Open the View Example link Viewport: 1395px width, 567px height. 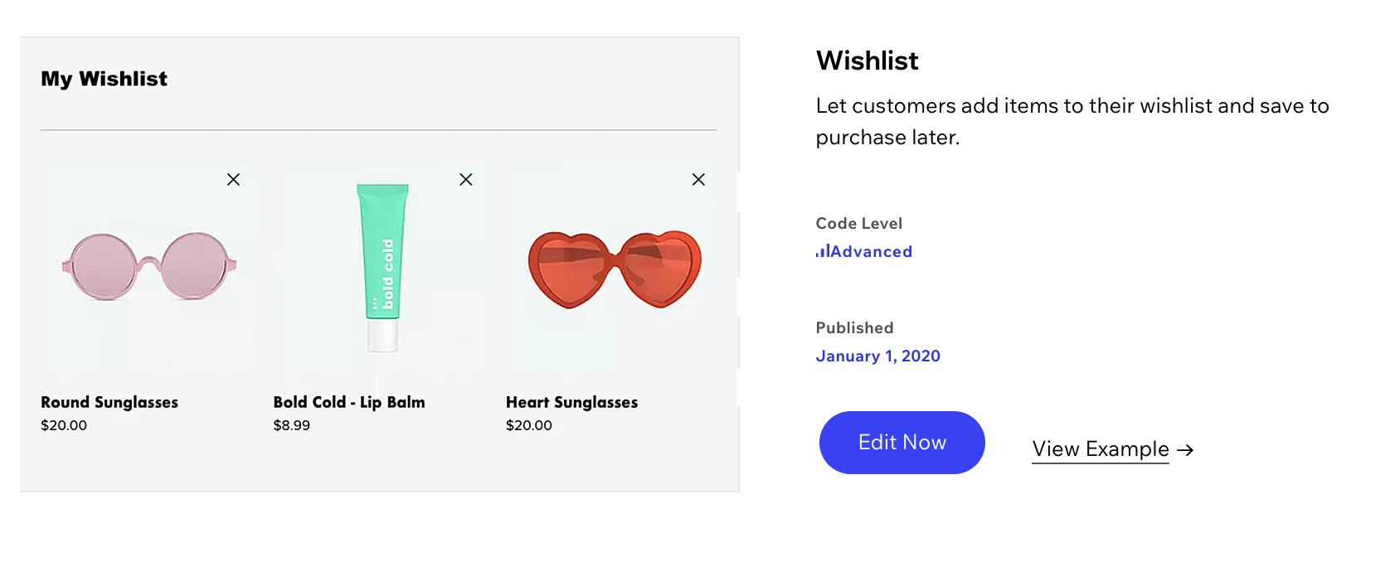[1100, 449]
